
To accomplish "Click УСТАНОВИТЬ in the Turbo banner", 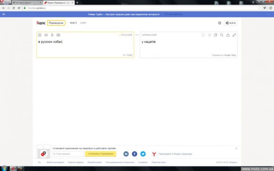I will point(173,14).
